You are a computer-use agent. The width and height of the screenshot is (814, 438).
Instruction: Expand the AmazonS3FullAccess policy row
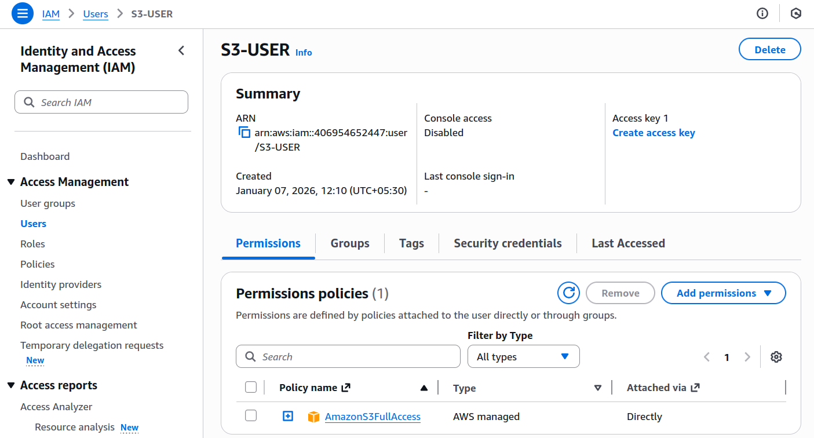pyautogui.click(x=288, y=416)
